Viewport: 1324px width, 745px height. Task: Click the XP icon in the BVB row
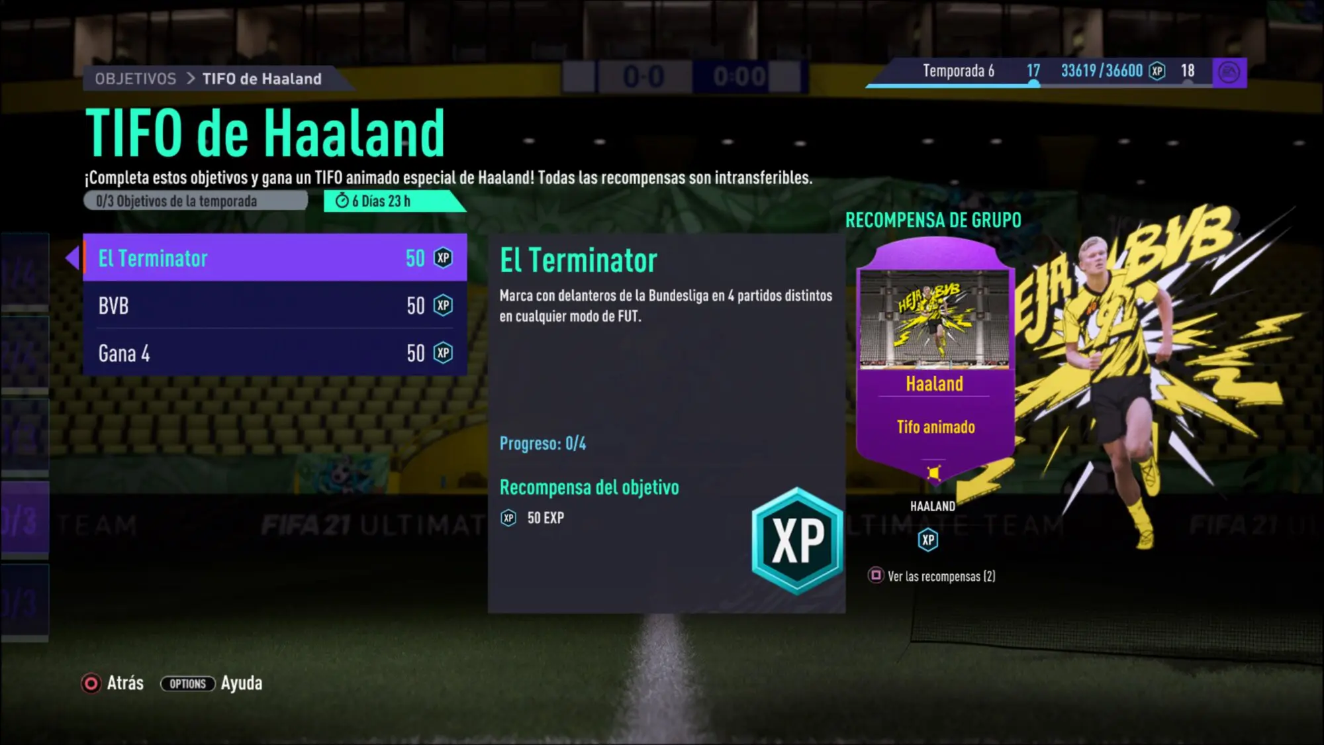pyautogui.click(x=443, y=305)
